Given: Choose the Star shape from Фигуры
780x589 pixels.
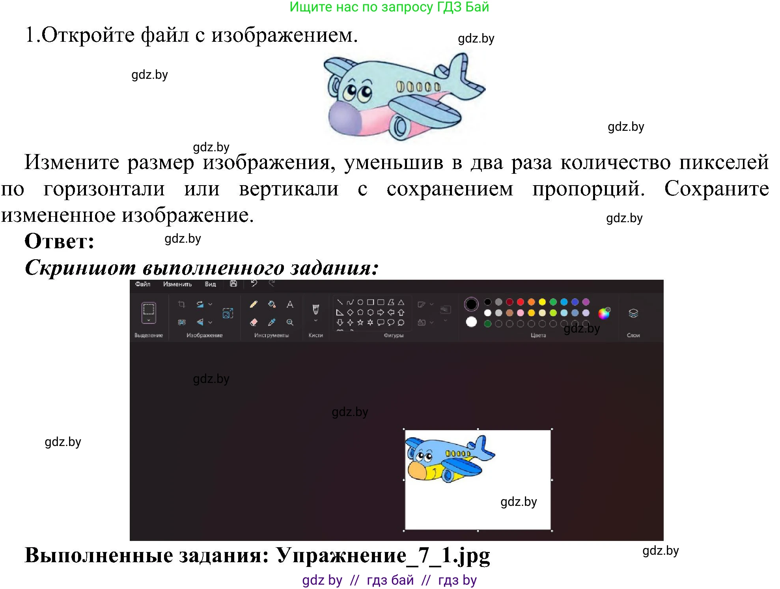Looking at the screenshot, I should click(361, 323).
